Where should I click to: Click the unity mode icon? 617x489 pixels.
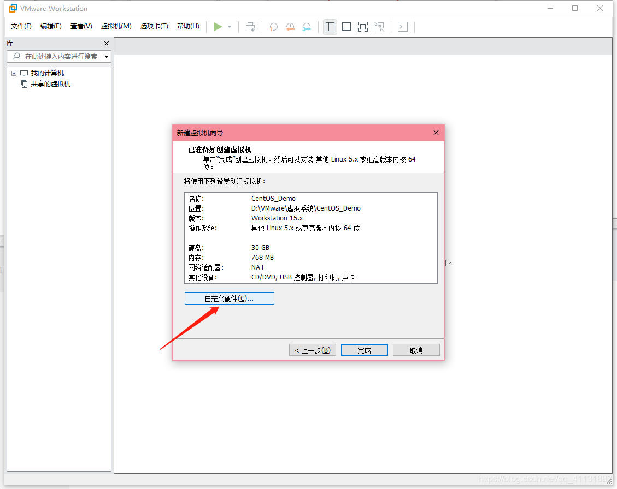379,27
